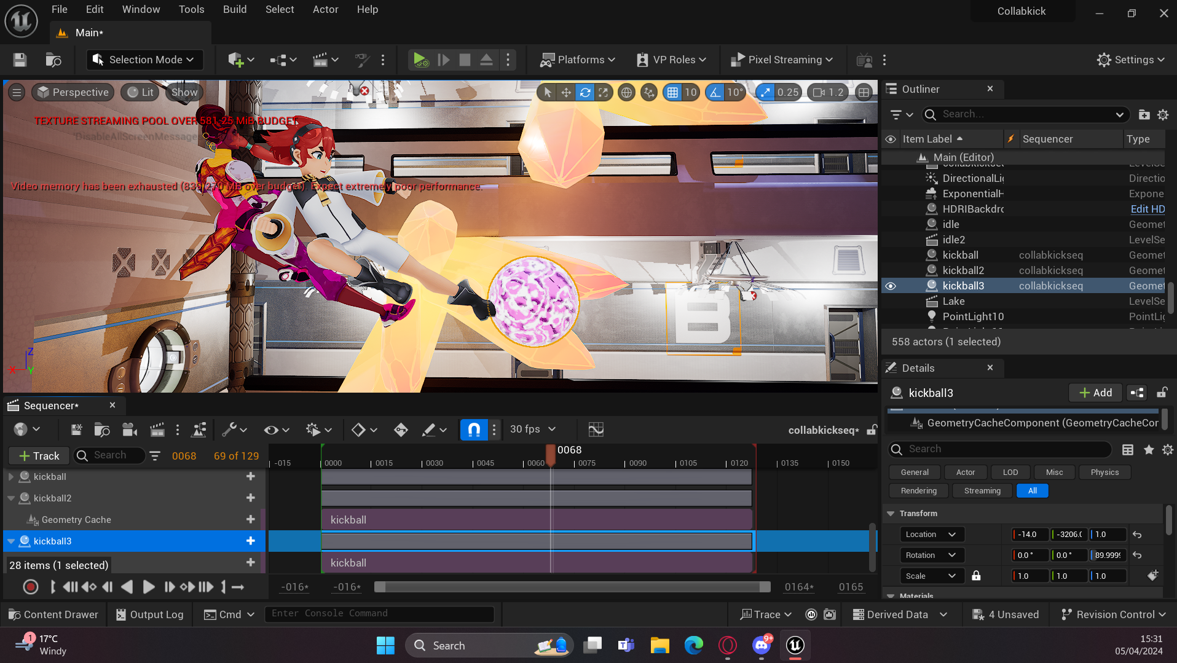Open the Settings dropdown in toolbar
The width and height of the screenshot is (1177, 663).
tap(1130, 60)
